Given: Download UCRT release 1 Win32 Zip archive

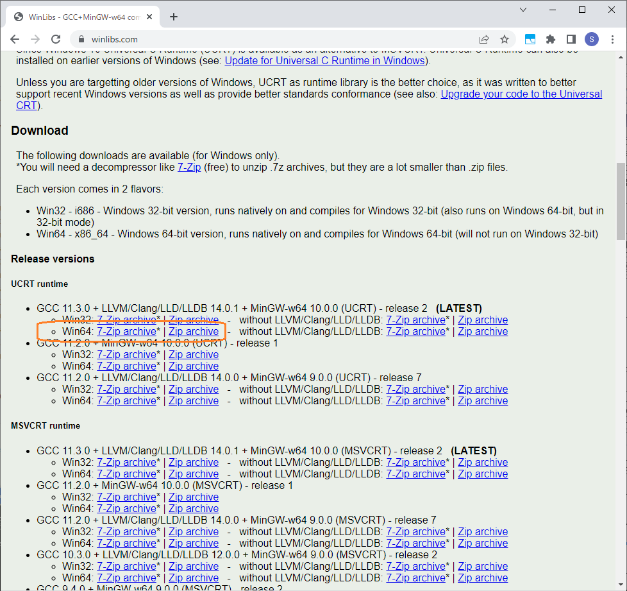Looking at the screenshot, I should pos(194,355).
